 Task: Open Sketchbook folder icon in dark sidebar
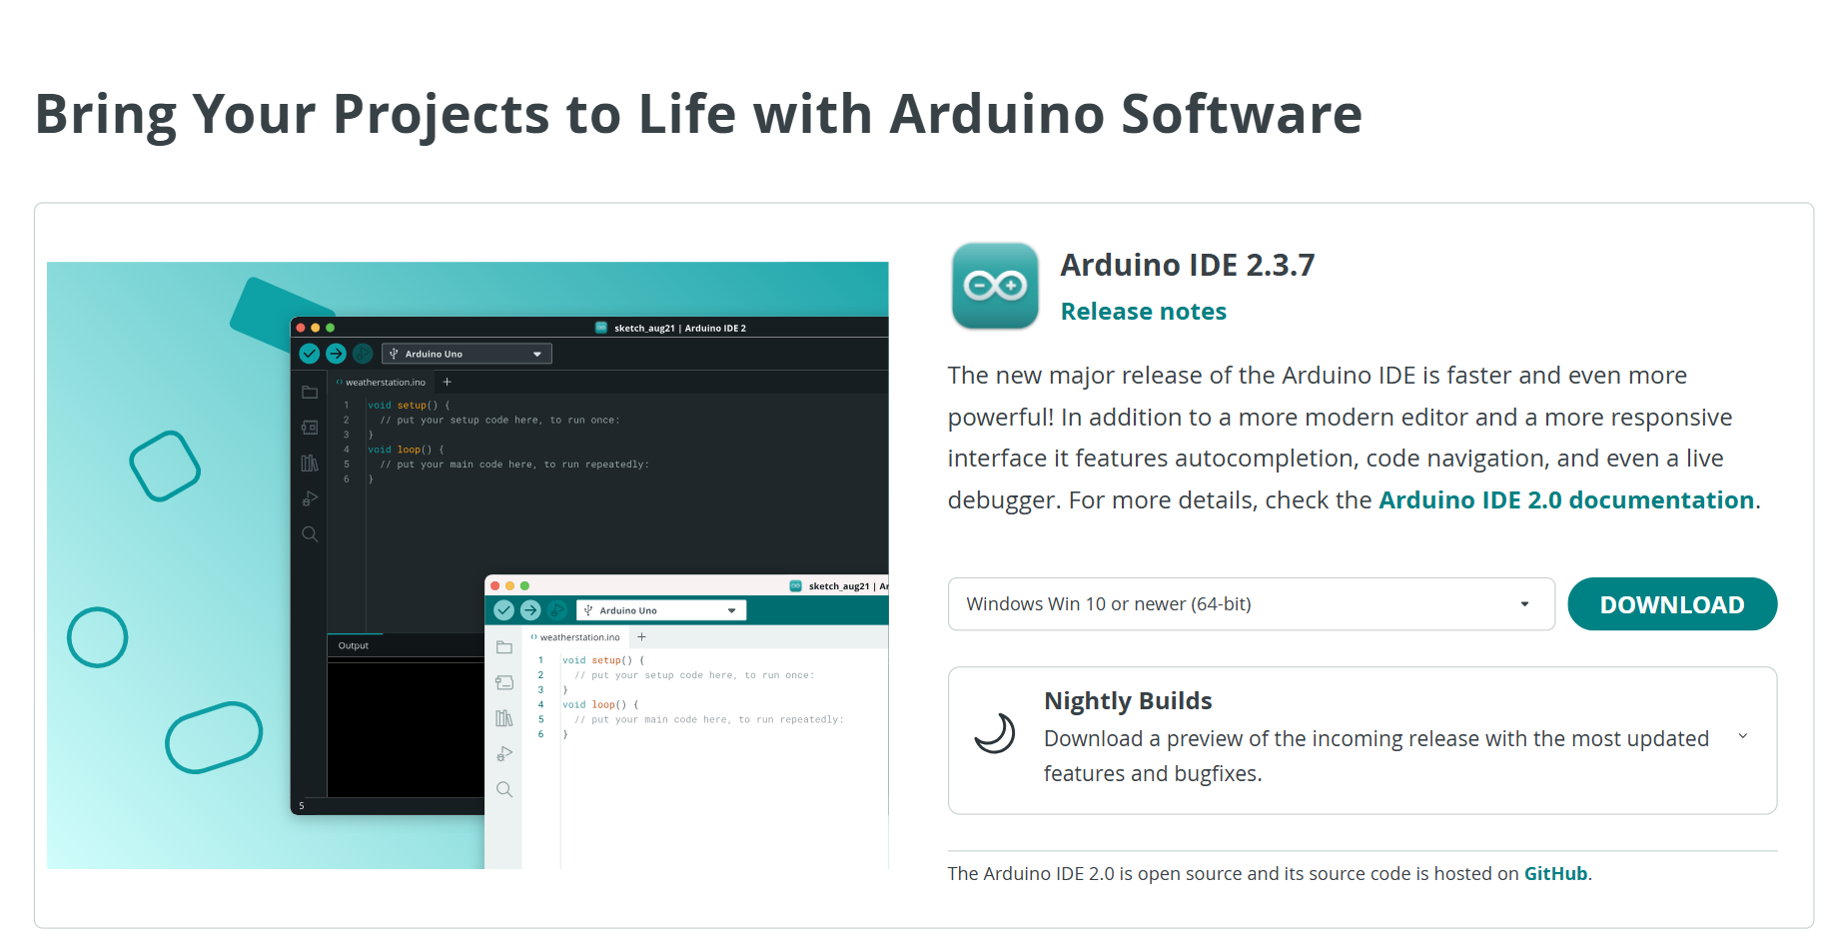tap(310, 393)
